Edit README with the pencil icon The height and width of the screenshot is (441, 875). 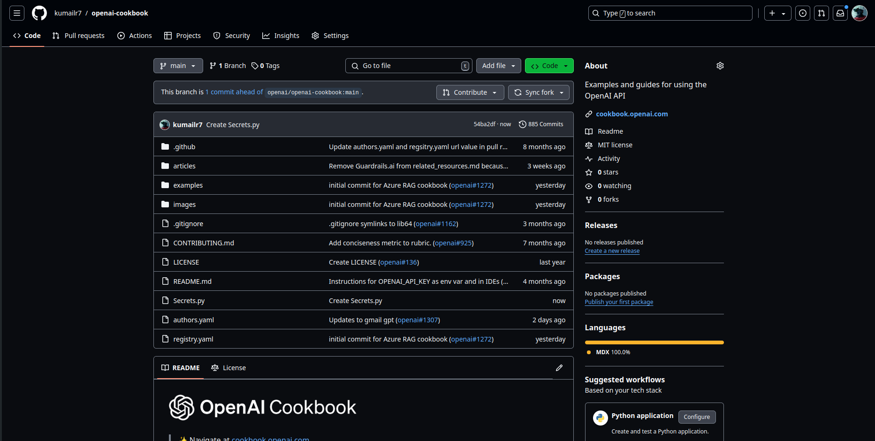[x=559, y=368]
